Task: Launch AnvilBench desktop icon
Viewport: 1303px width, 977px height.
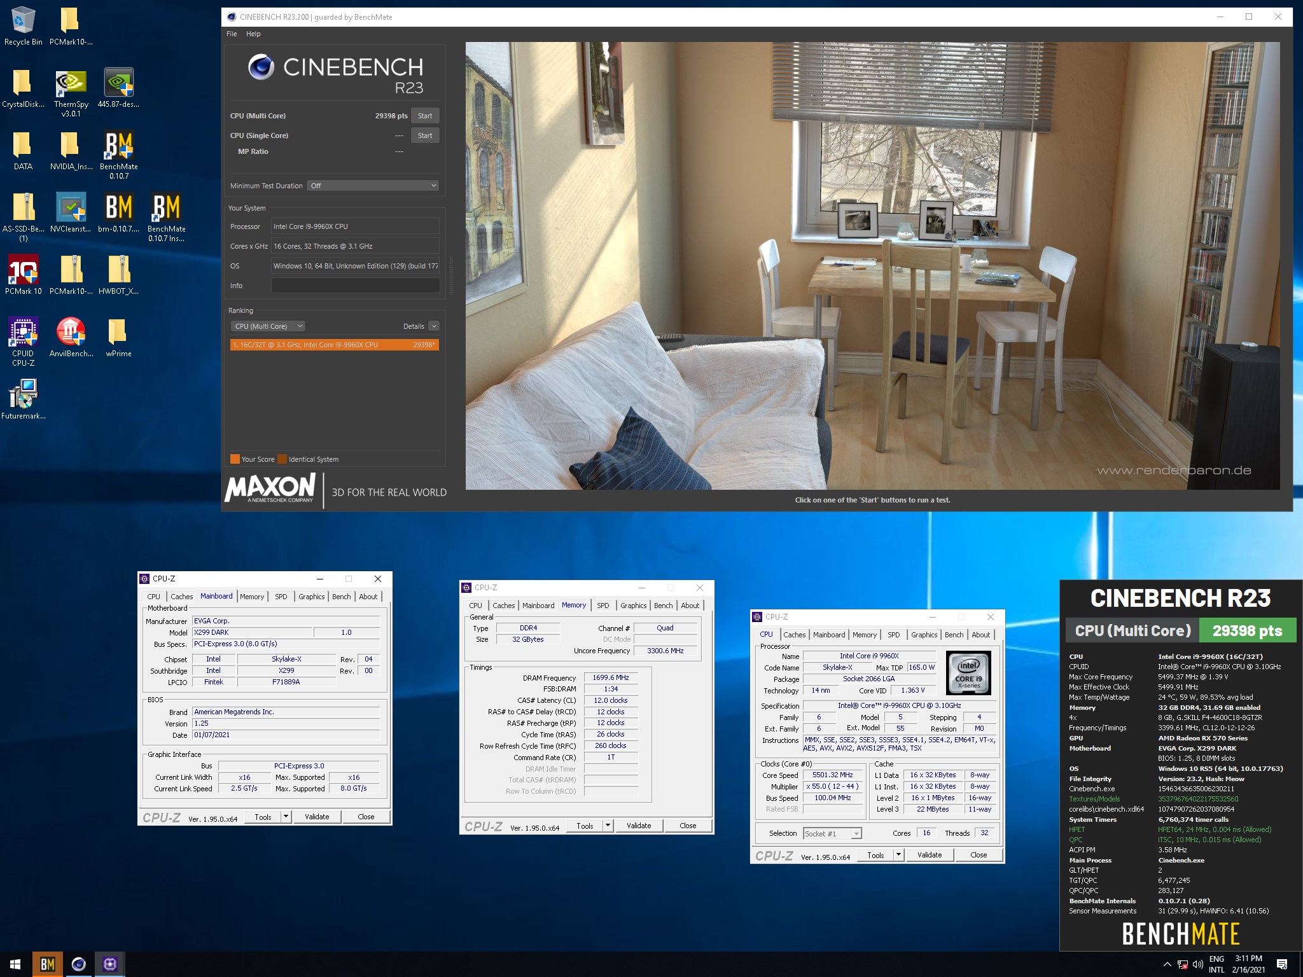Action: pos(71,337)
